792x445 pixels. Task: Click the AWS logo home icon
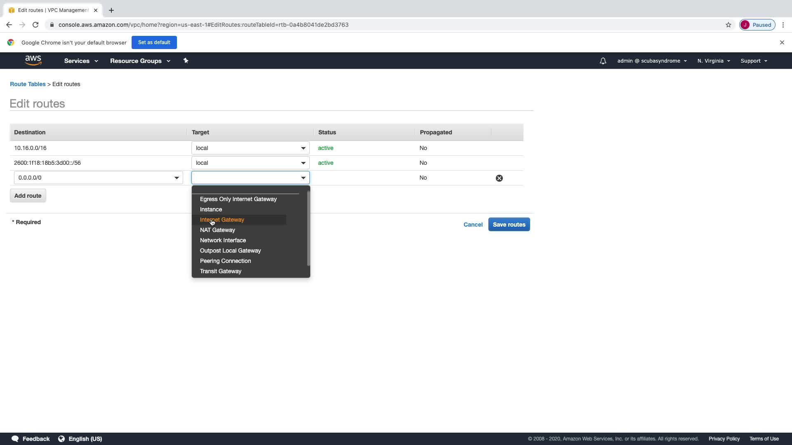[x=33, y=61]
